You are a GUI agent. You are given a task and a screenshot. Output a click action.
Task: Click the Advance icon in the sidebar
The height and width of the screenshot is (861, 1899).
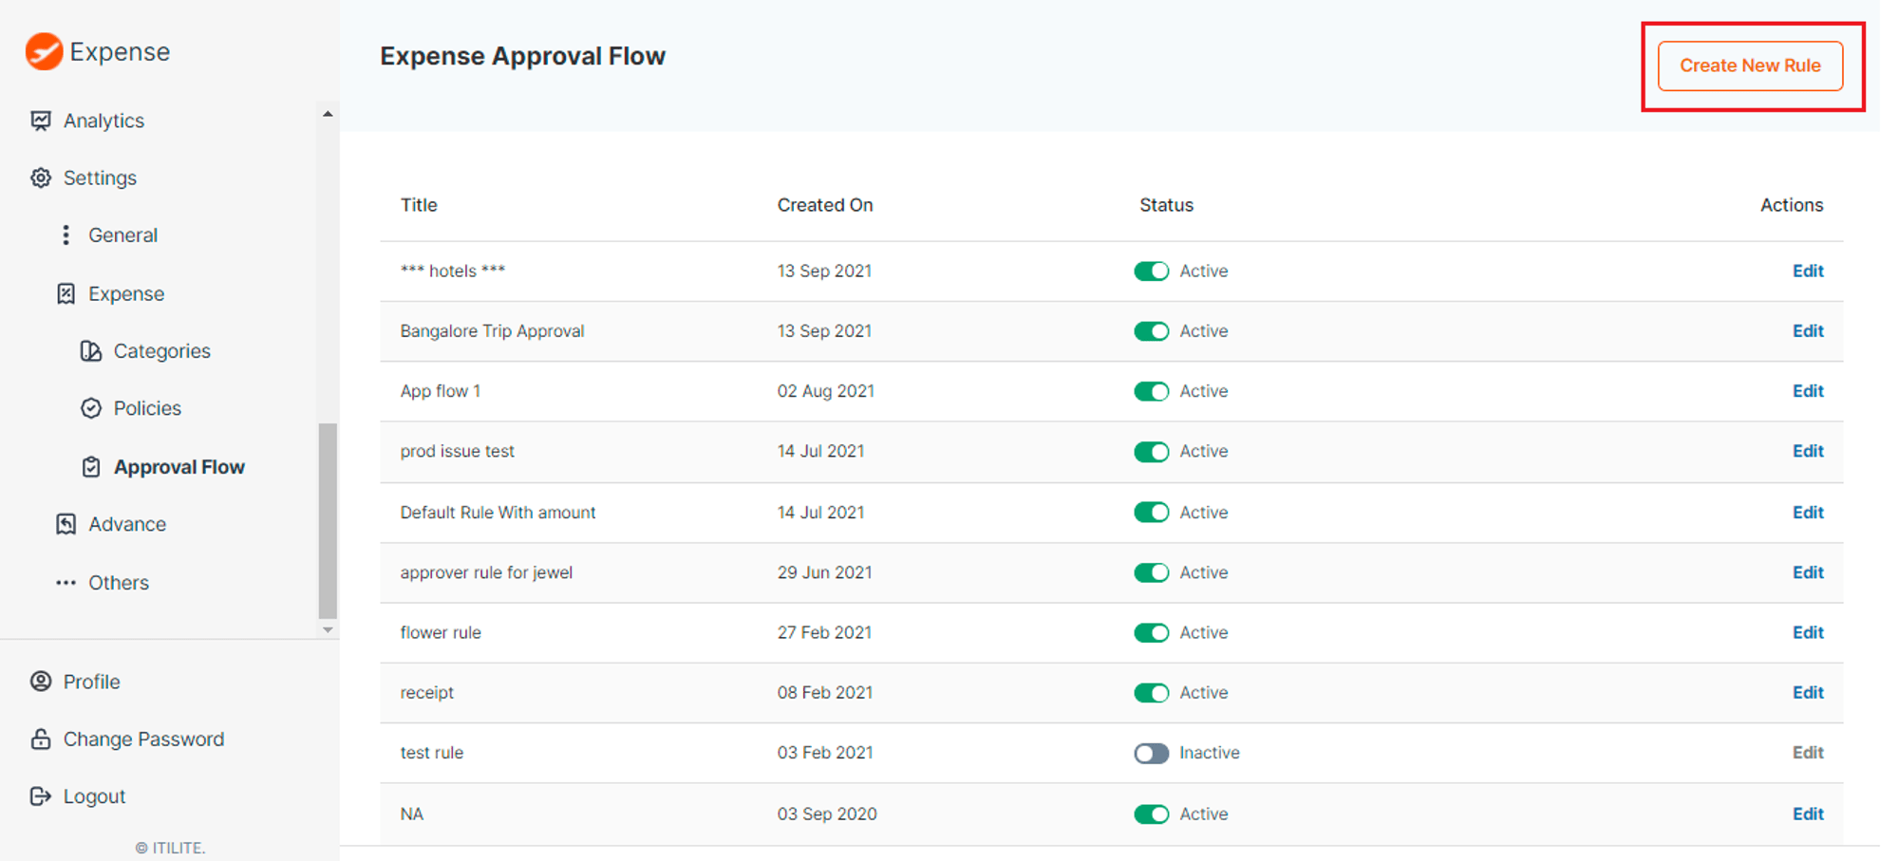65,523
